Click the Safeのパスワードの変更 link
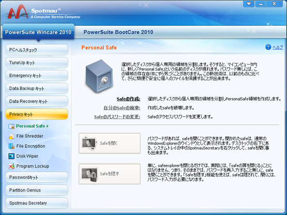Screen dimensions: 287x215 click(117, 117)
